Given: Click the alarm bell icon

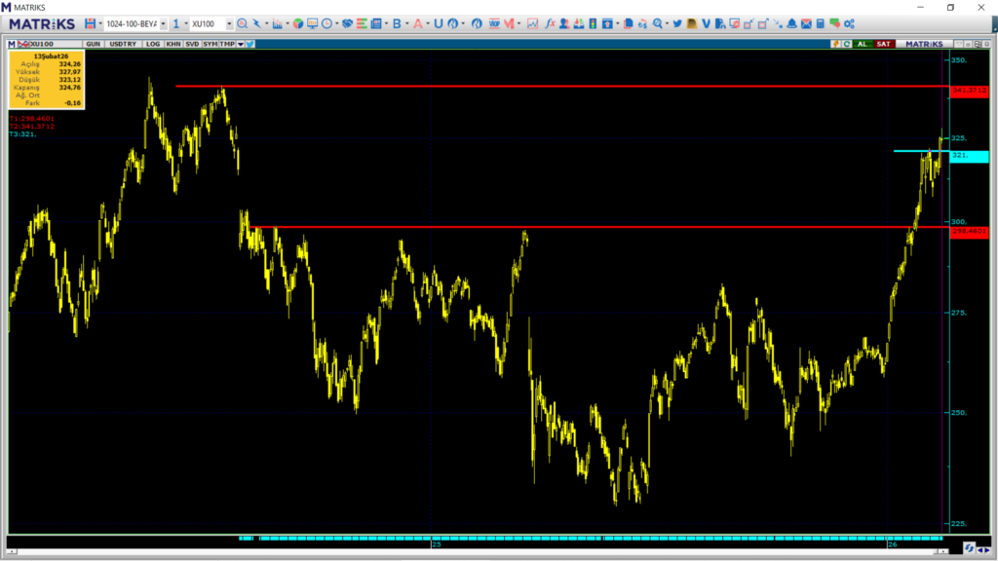Looking at the screenshot, I should click(x=791, y=23).
